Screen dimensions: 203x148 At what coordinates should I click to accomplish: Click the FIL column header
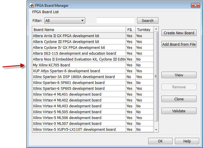coord(130,30)
